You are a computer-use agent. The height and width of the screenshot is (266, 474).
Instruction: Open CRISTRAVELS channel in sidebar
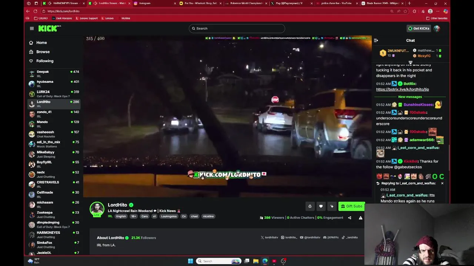(54, 184)
